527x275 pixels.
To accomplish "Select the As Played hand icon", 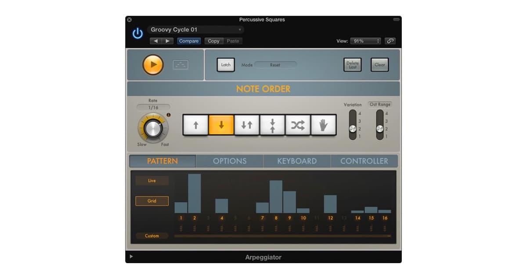I will (324, 125).
